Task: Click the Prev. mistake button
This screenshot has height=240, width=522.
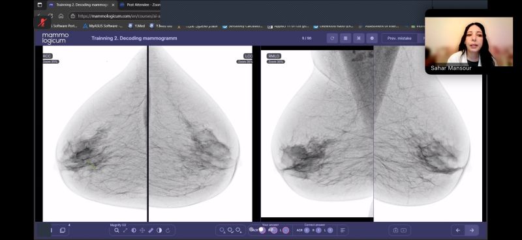Action: 399,38
